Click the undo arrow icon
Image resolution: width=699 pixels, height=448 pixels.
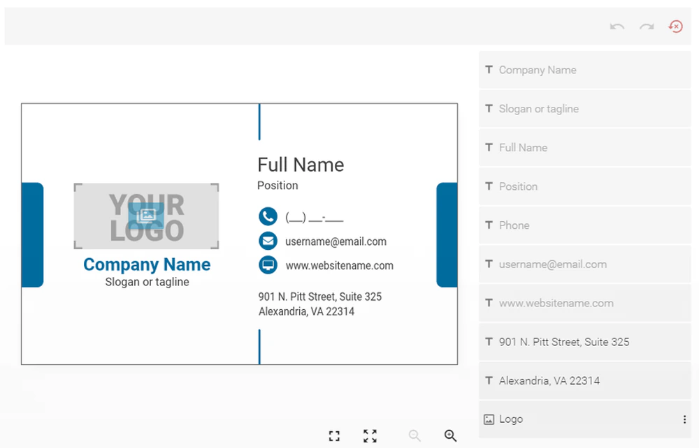[617, 27]
